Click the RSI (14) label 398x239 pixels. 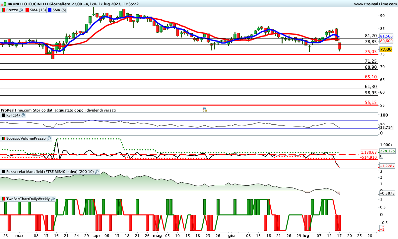coord(13,115)
